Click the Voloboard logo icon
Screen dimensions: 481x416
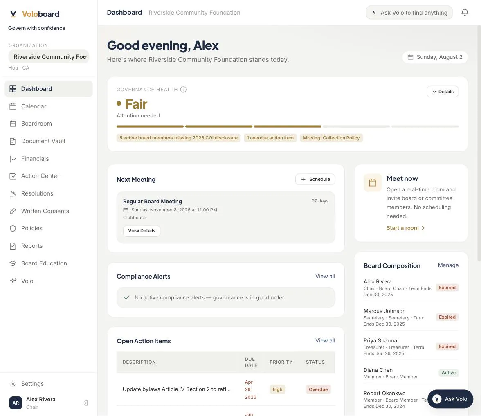coord(13,14)
